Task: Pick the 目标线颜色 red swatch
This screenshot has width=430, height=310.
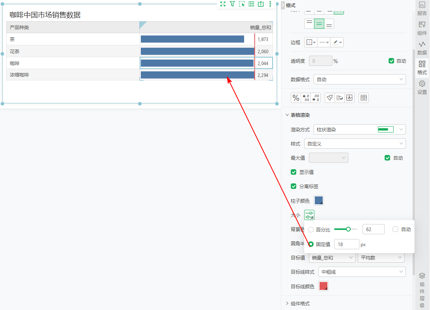Action: pyautogui.click(x=323, y=286)
